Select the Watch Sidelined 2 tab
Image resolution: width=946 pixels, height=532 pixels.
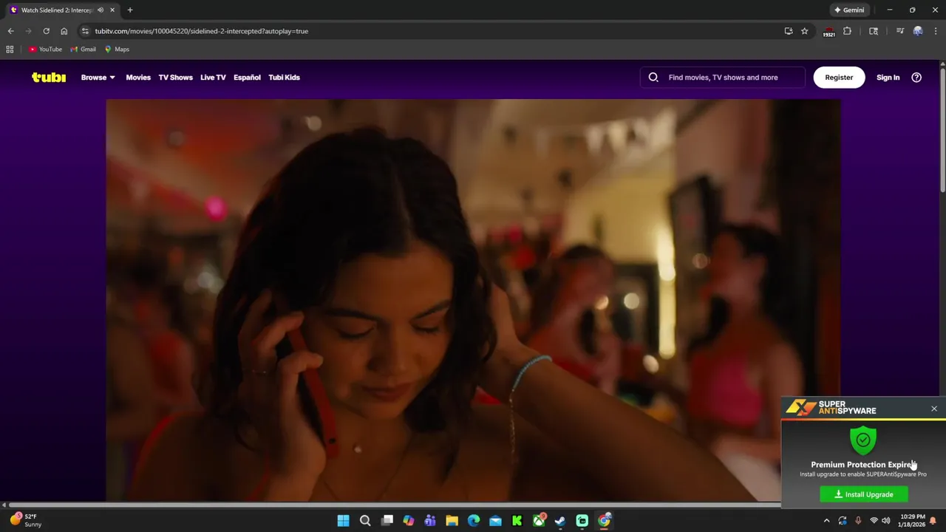click(62, 10)
